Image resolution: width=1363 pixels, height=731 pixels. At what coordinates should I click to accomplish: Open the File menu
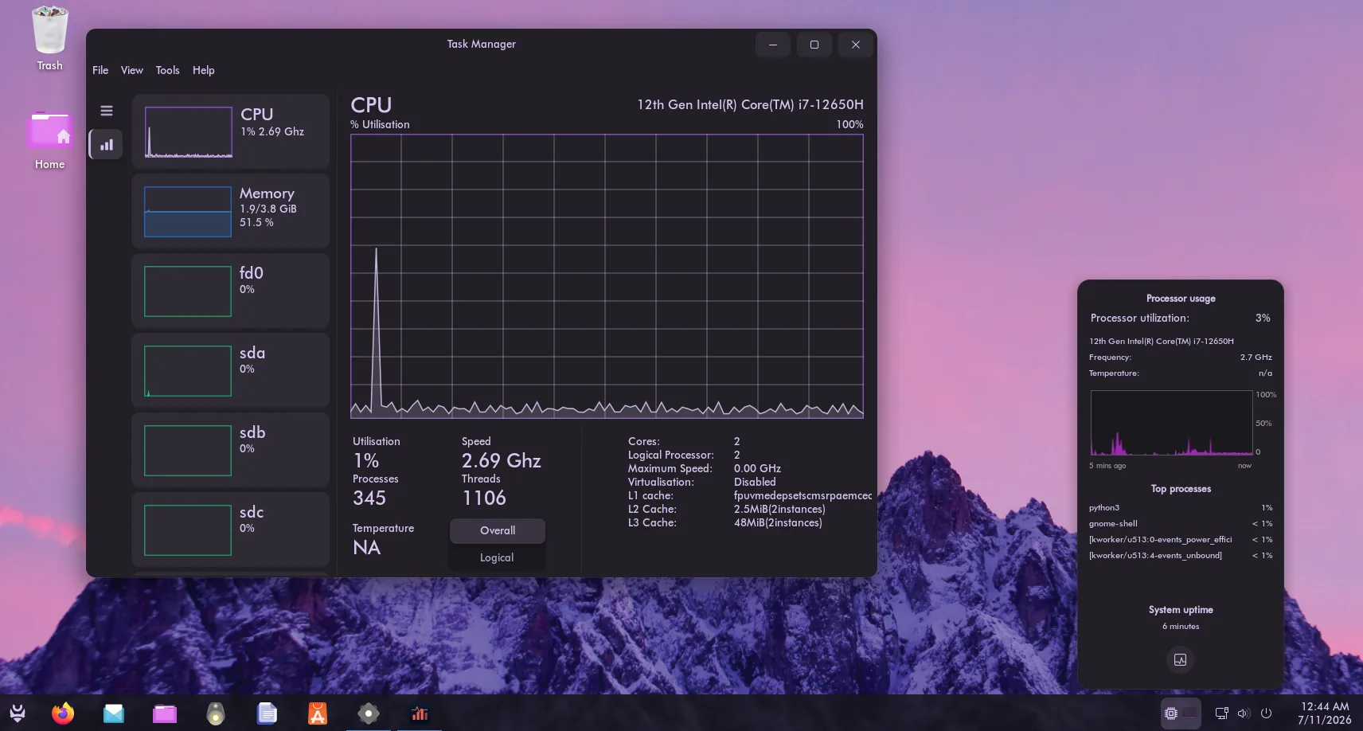[x=100, y=70]
